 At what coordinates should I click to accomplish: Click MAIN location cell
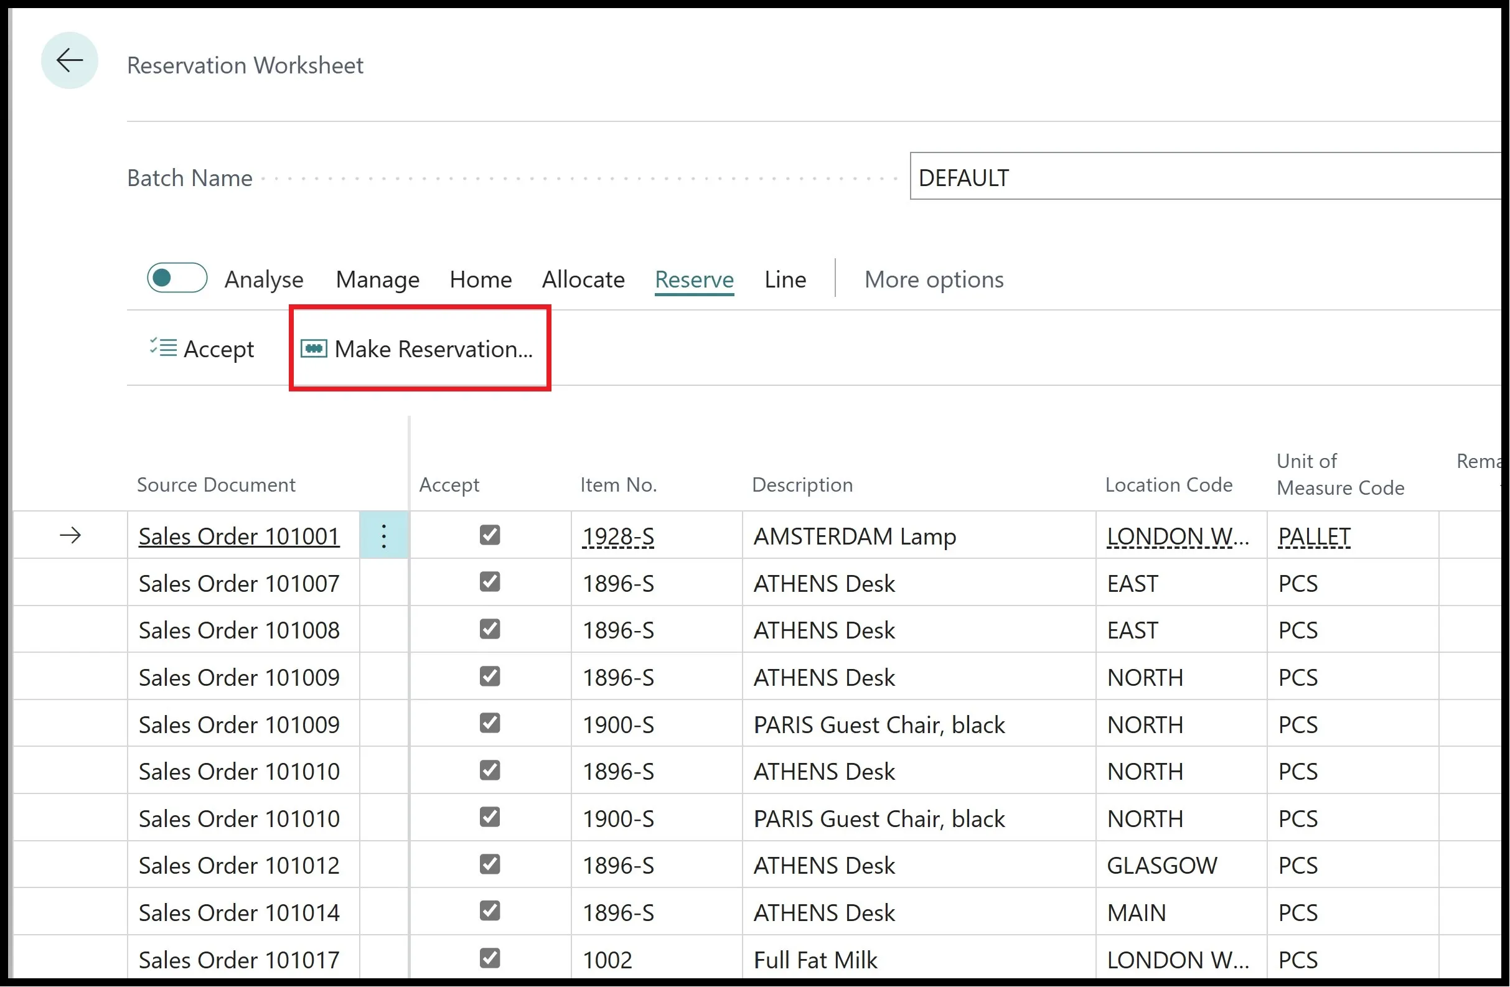(1181, 912)
